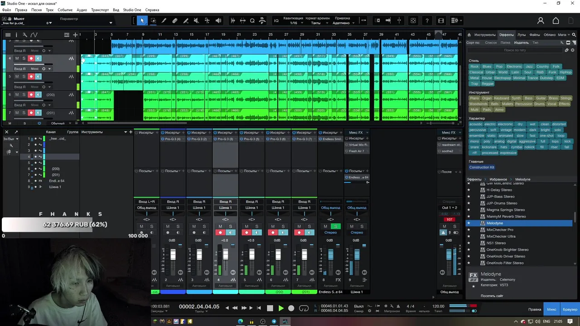Open the track list icon
Screen dimensions: 580x326
coord(8,35)
